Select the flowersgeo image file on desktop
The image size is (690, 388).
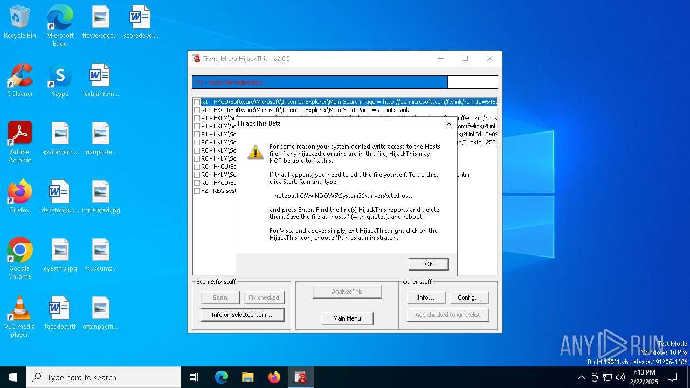click(100, 23)
